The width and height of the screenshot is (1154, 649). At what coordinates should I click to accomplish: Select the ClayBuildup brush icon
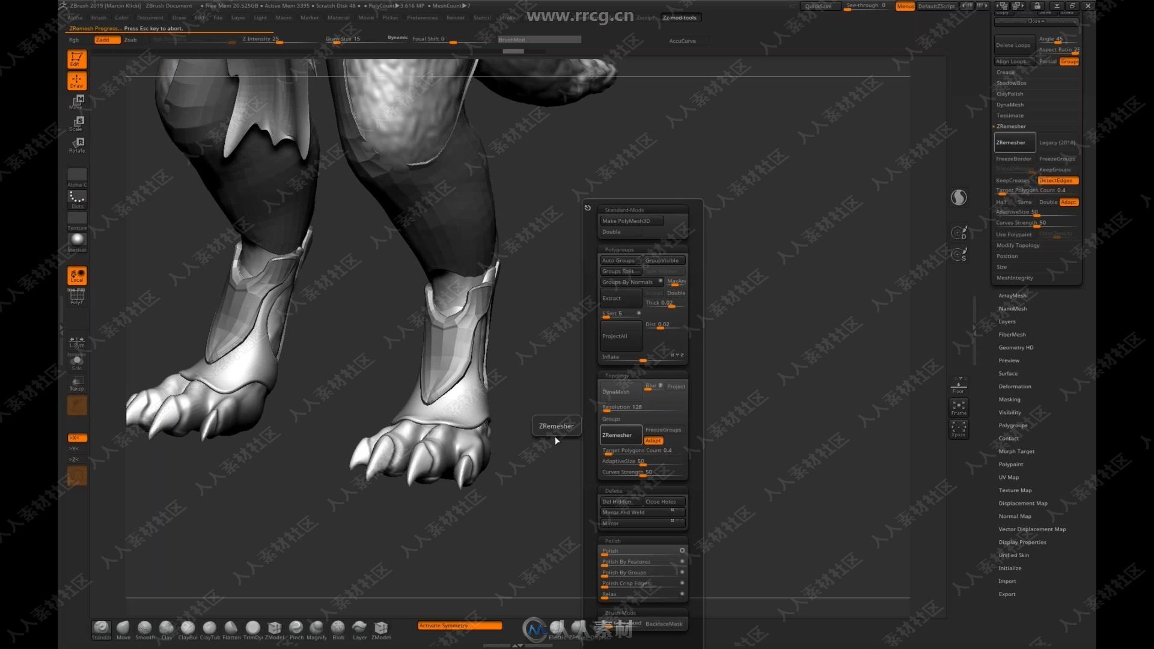click(x=188, y=630)
